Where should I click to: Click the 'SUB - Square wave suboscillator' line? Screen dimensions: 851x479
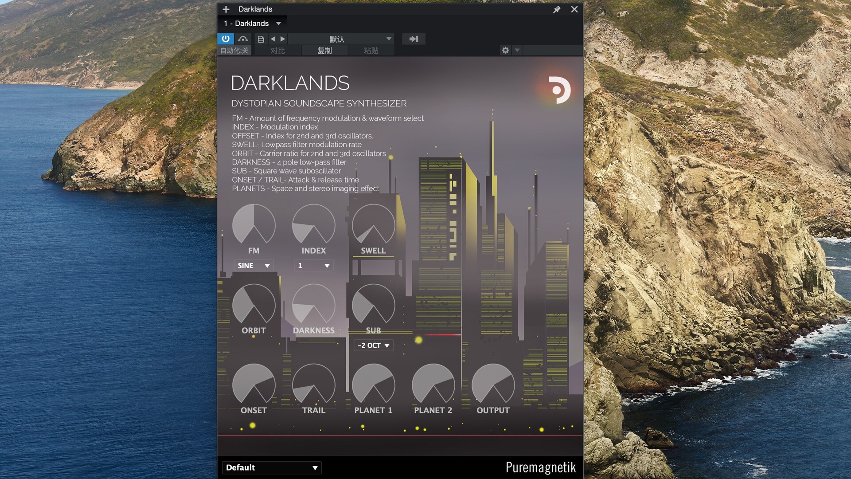(286, 171)
